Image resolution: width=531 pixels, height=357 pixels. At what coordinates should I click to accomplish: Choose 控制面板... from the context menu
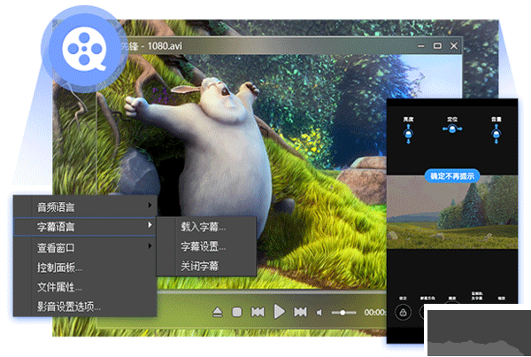[85, 268]
